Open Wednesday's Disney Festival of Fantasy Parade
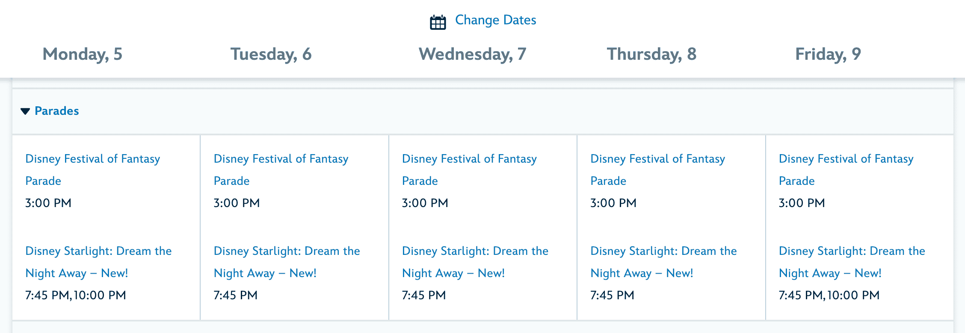The height and width of the screenshot is (333, 965). 469,159
